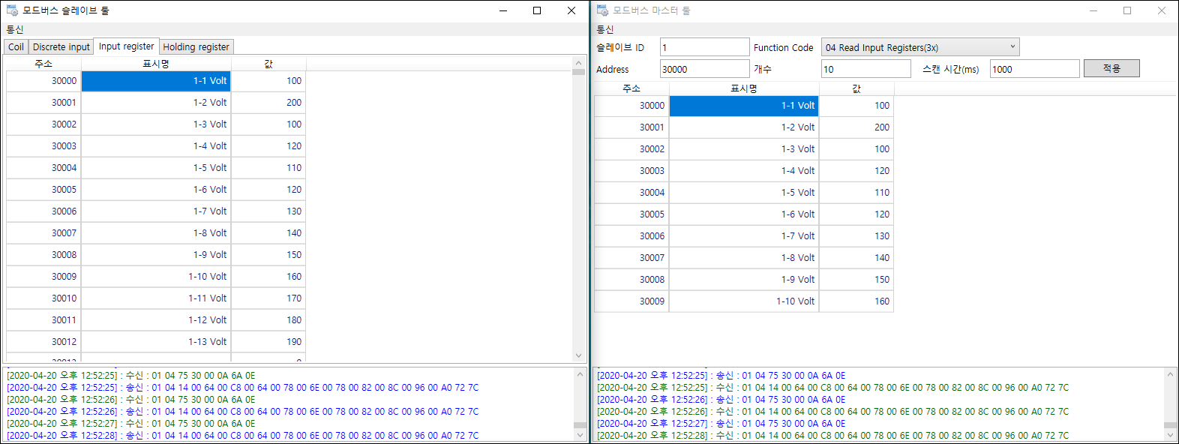
Task: Click the 개수 count input field
Action: (865, 69)
